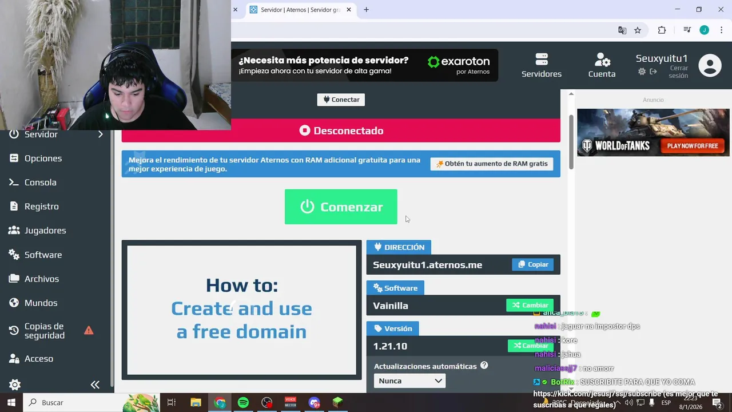Open the Windows Start menu
This screenshot has height=412, width=732.
(11, 402)
